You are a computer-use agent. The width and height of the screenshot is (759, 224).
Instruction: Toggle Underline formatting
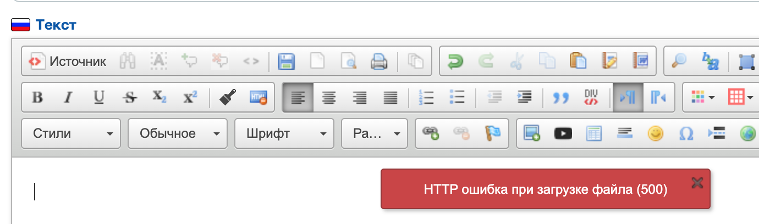pos(99,98)
